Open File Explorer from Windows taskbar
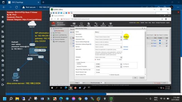This screenshot has height=102, width=182. pyautogui.click(x=17, y=99)
